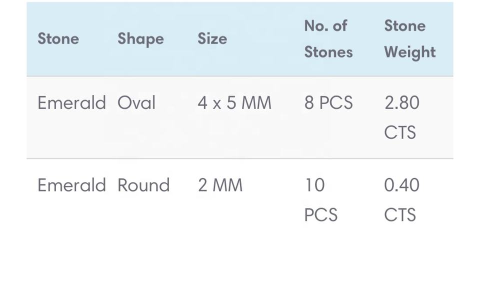480x294 pixels.
Task: Select CTS unit below the 0.40 value
Action: (400, 215)
